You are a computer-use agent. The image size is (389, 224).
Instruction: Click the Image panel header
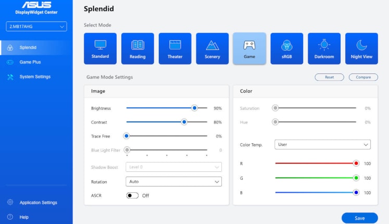(157, 91)
